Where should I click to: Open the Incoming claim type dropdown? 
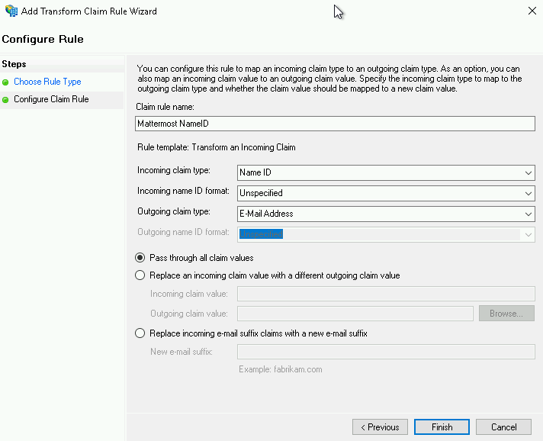(529, 173)
